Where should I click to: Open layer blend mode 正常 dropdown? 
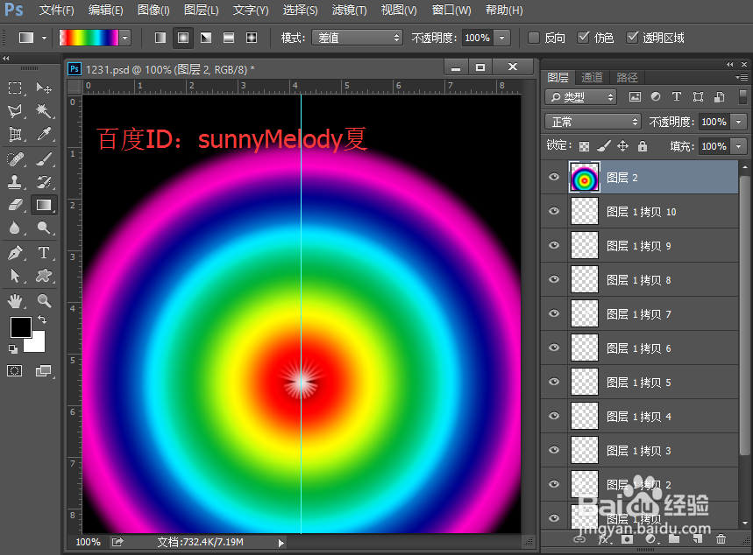(593, 122)
